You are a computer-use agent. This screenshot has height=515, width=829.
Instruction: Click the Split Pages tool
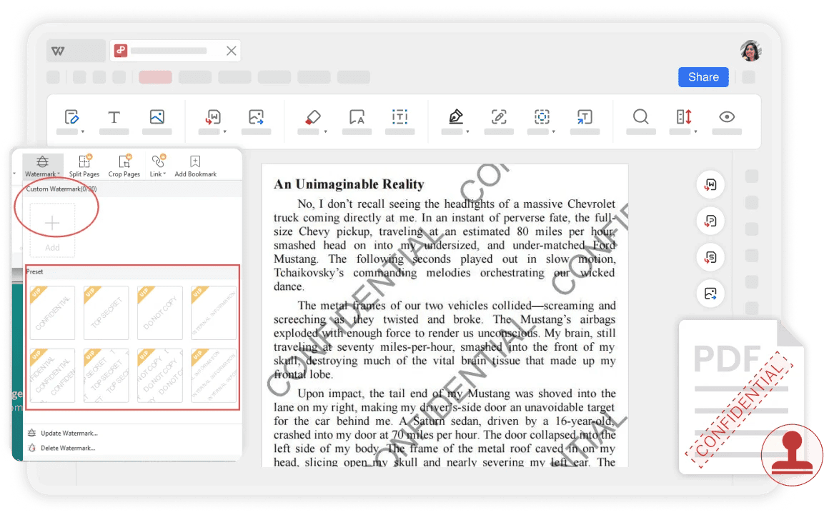tap(84, 166)
